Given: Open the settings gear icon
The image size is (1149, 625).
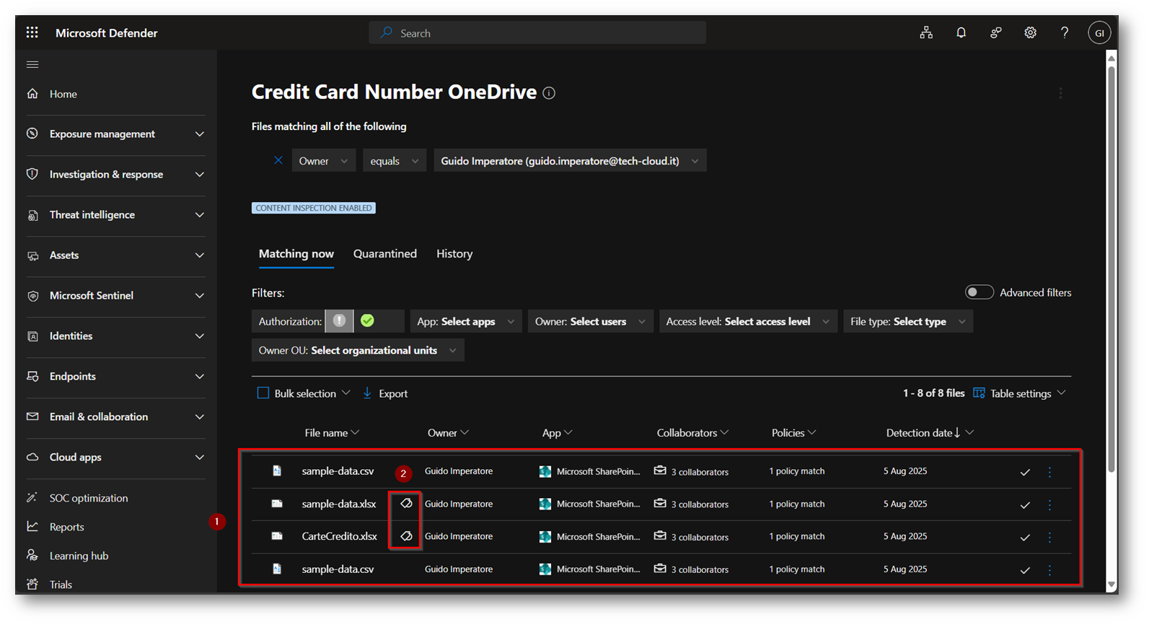Looking at the screenshot, I should [1030, 32].
